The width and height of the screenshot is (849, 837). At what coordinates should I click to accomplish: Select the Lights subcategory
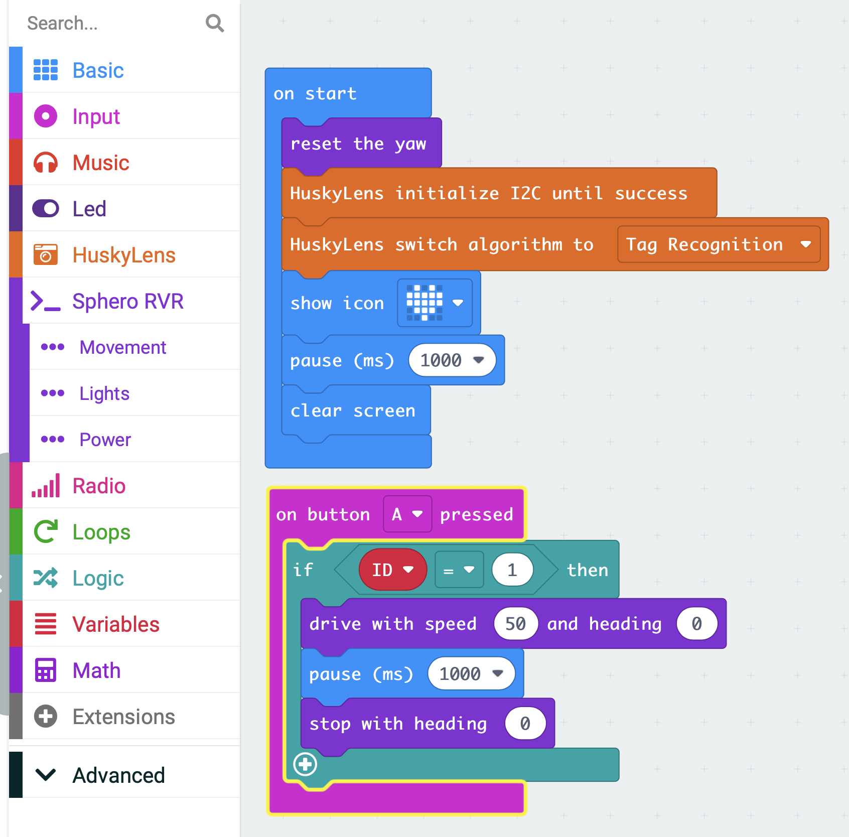point(104,393)
